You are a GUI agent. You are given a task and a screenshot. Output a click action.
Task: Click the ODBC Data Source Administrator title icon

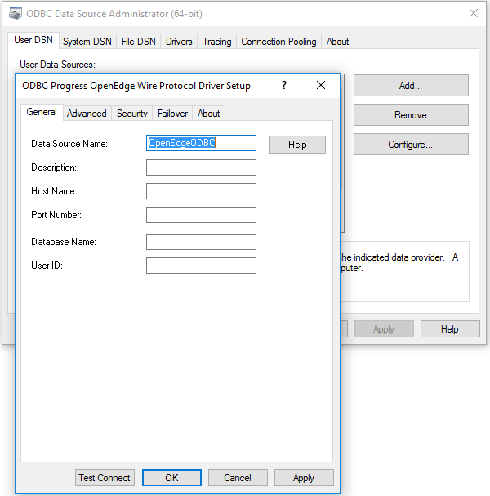(15, 13)
